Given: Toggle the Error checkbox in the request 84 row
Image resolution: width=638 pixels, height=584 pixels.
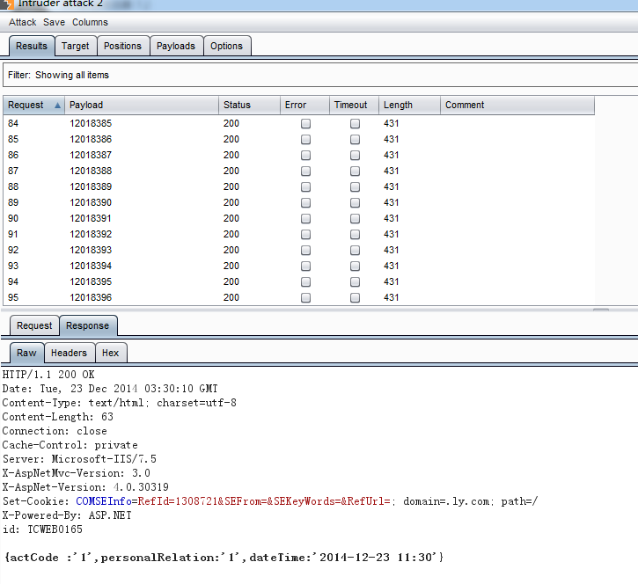Looking at the screenshot, I should click(305, 124).
